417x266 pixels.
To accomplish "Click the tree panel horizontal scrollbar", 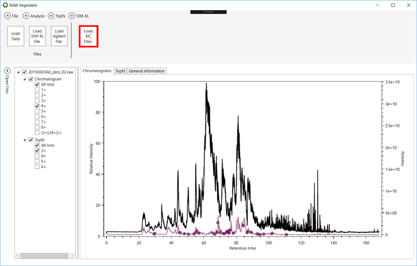I will [x=45, y=255].
